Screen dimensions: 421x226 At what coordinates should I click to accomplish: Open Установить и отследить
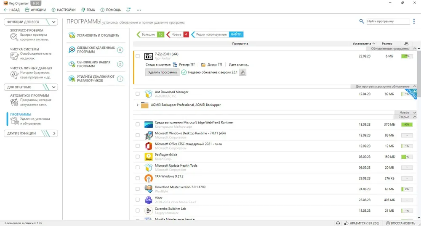pos(96,35)
